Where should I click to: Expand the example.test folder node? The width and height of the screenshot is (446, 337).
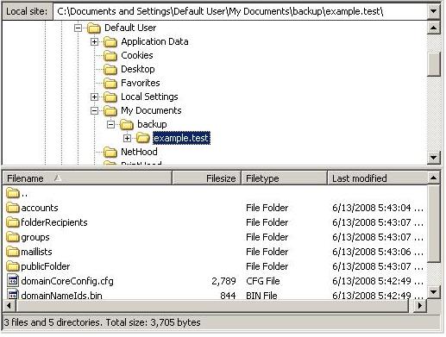127,139
